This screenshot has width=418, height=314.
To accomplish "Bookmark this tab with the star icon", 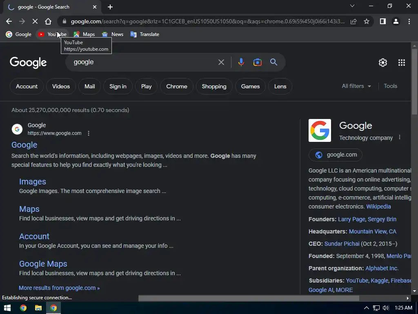I will 367,21.
